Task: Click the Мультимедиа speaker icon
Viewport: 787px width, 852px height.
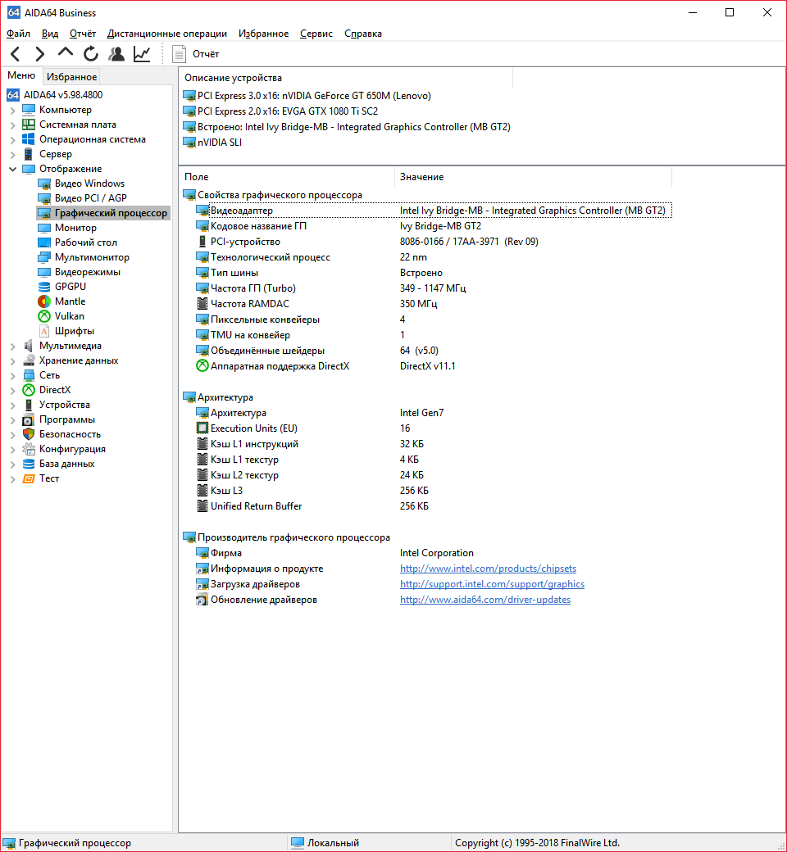Action: coord(29,346)
